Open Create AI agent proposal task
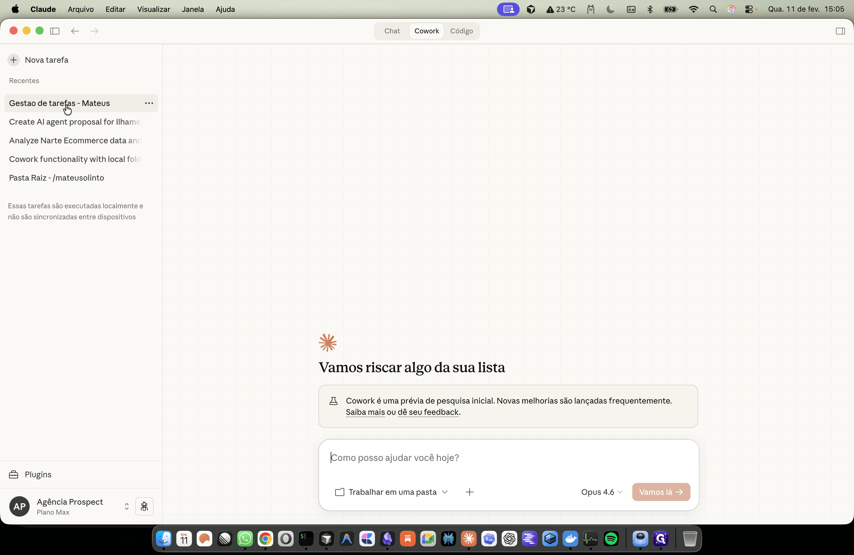The image size is (854, 555). (81, 122)
